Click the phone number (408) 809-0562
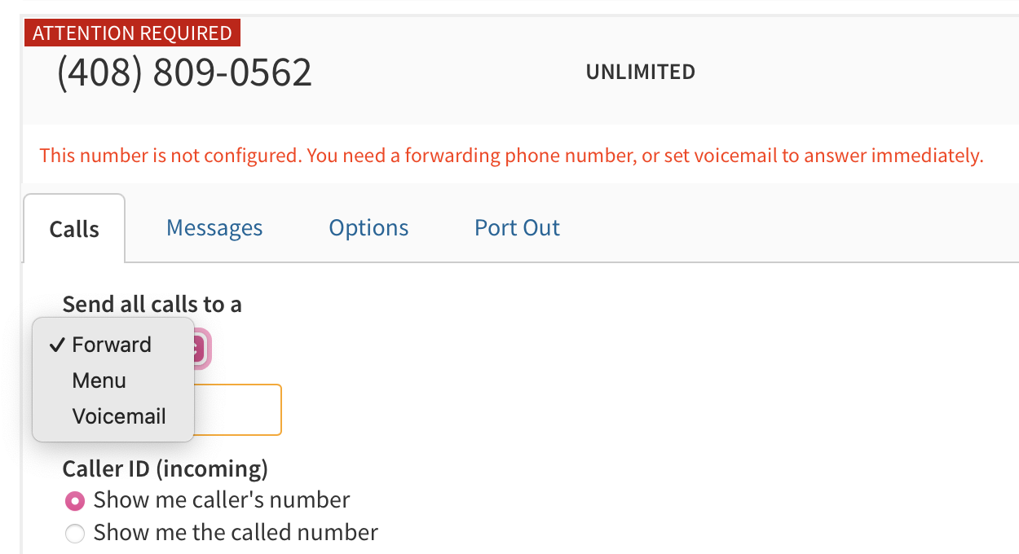Screen dimensions: 1019x554 [x=184, y=73]
